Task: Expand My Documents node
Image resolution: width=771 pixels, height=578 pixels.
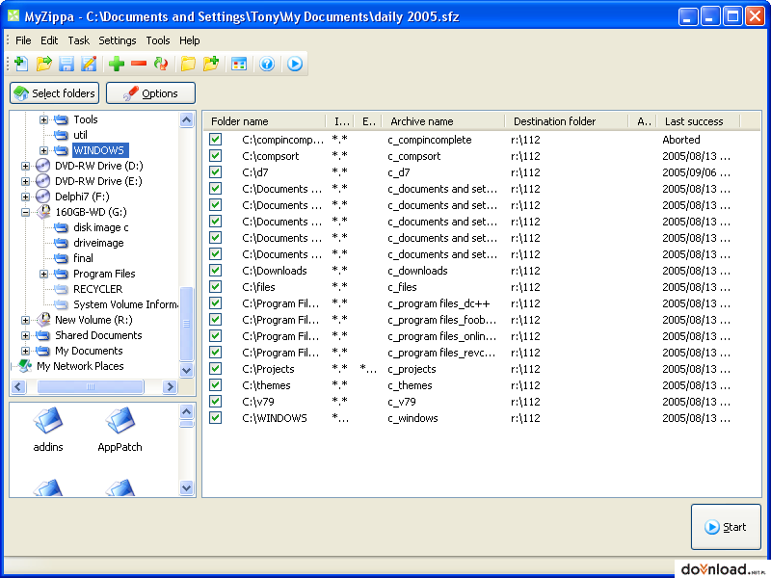Action: pyautogui.click(x=26, y=351)
